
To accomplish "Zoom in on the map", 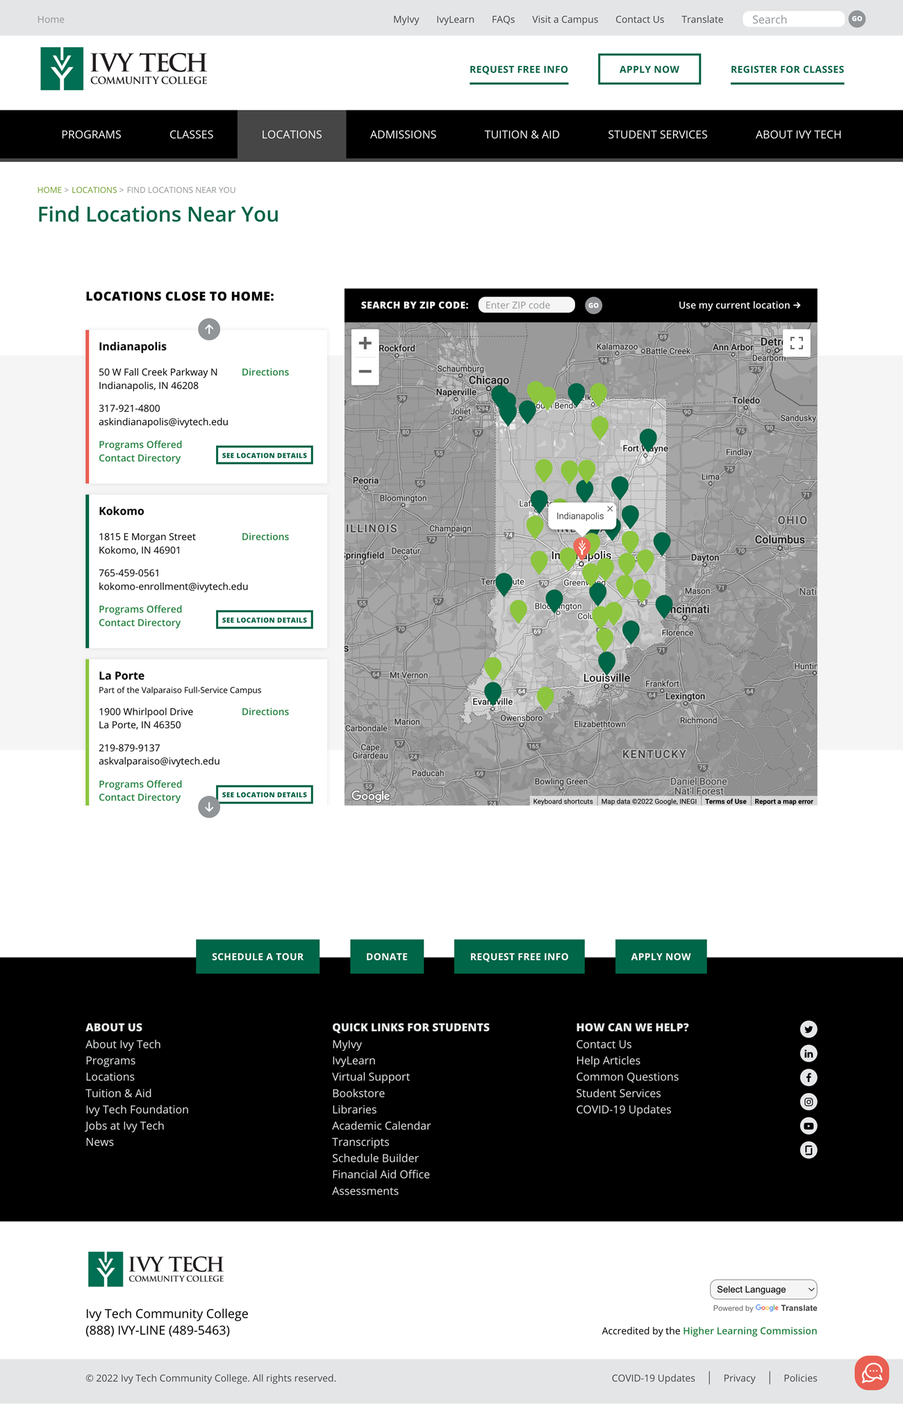I will point(365,343).
